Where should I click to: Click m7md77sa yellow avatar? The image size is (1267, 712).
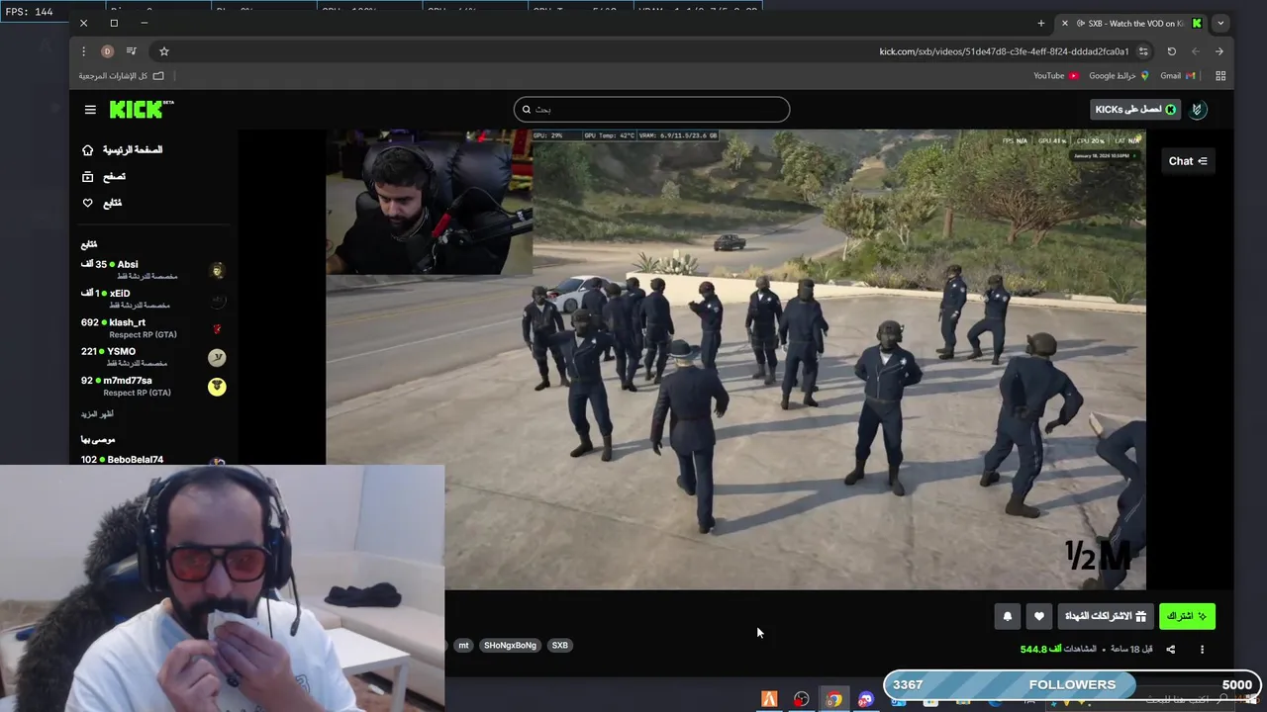pyautogui.click(x=217, y=387)
